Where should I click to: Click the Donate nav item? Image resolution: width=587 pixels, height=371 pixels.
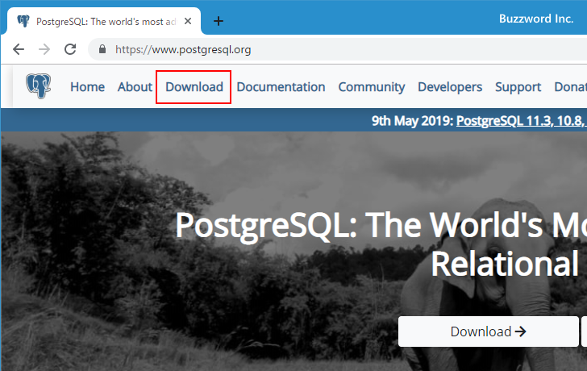570,87
